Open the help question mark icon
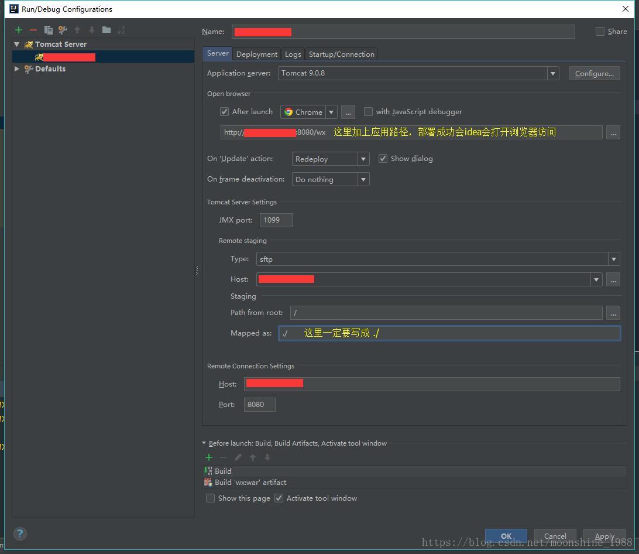Image resolution: width=639 pixels, height=554 pixels. [x=20, y=534]
